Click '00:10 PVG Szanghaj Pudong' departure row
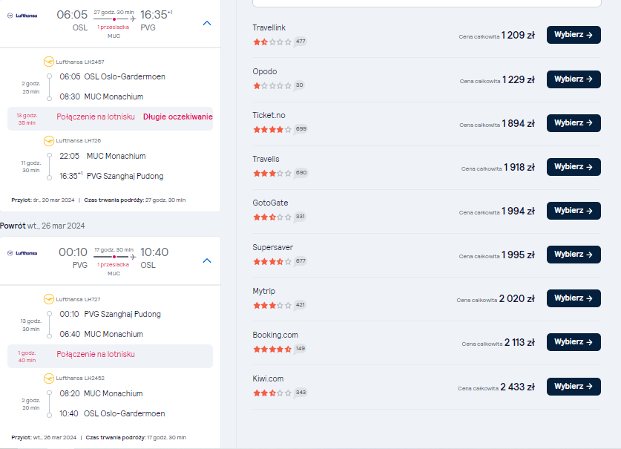 tap(110, 314)
